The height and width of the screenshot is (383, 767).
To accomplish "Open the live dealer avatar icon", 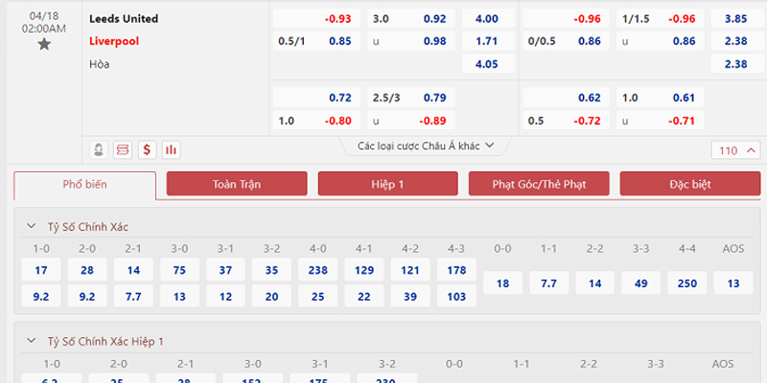I will point(99,150).
